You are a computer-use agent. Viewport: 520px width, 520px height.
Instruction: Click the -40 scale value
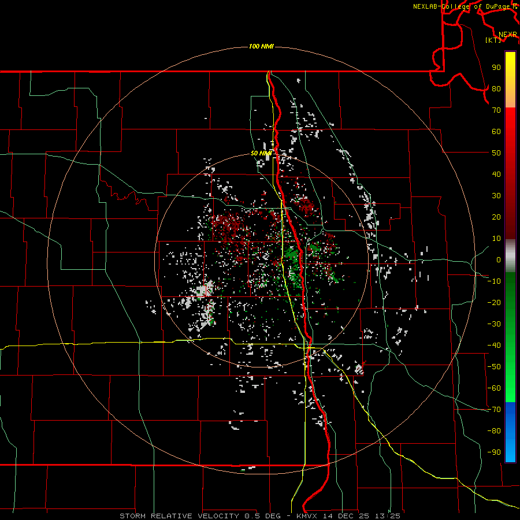pyautogui.click(x=494, y=346)
